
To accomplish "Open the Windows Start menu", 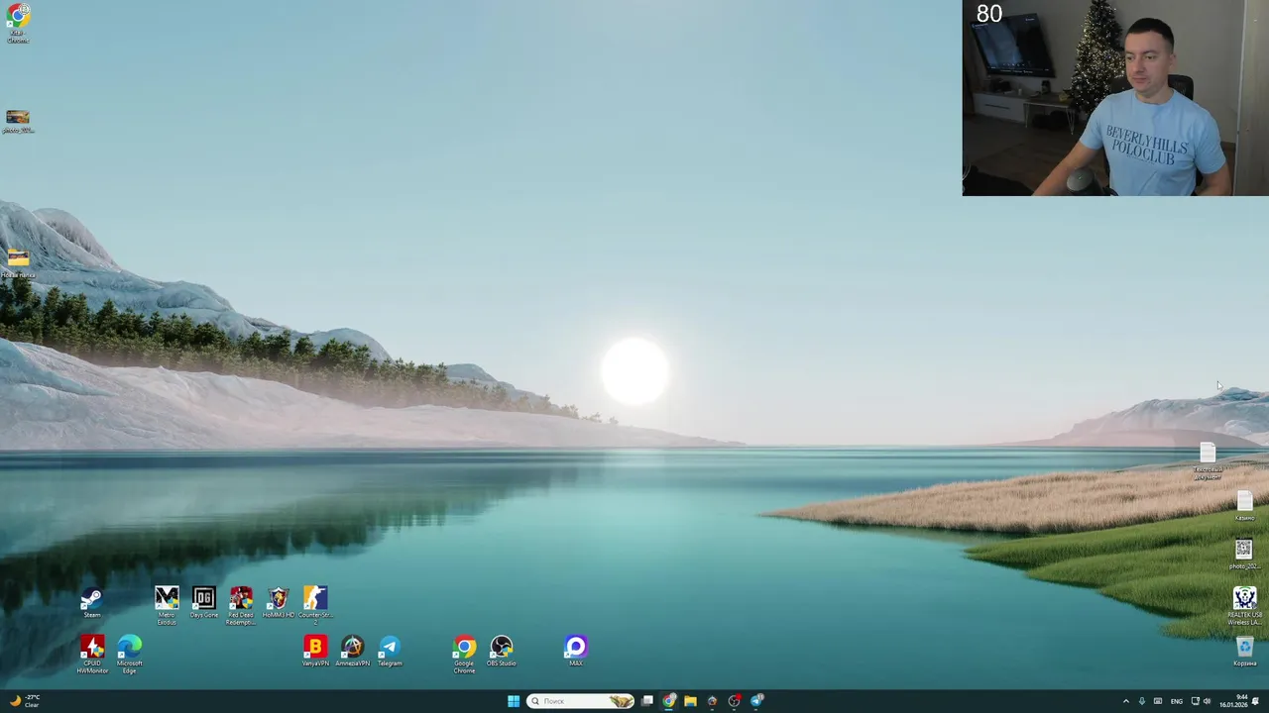I will [514, 701].
